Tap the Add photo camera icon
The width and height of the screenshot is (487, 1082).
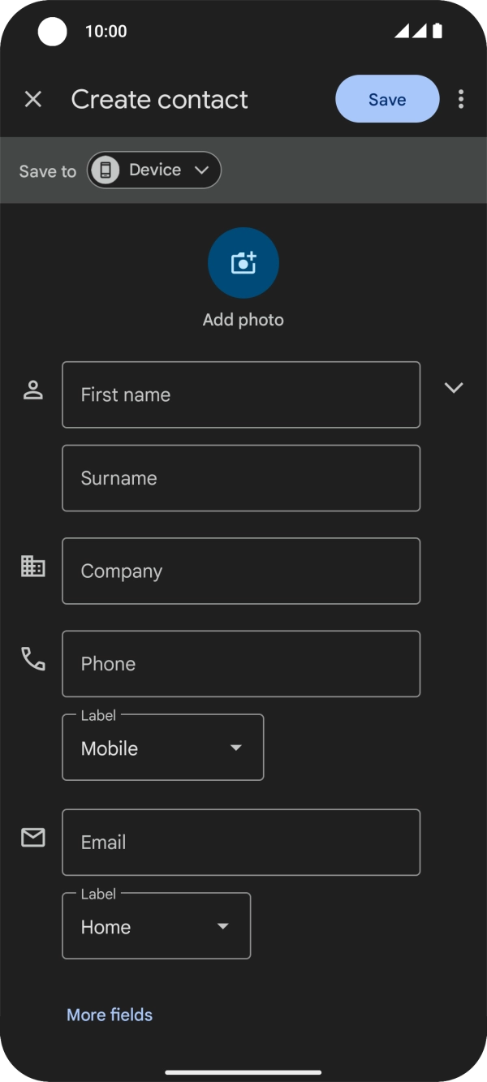[243, 262]
